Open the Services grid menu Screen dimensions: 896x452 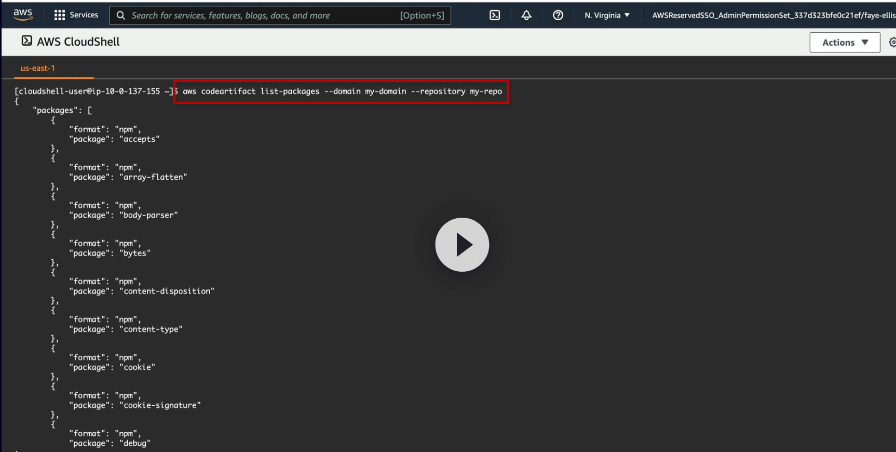coord(60,15)
